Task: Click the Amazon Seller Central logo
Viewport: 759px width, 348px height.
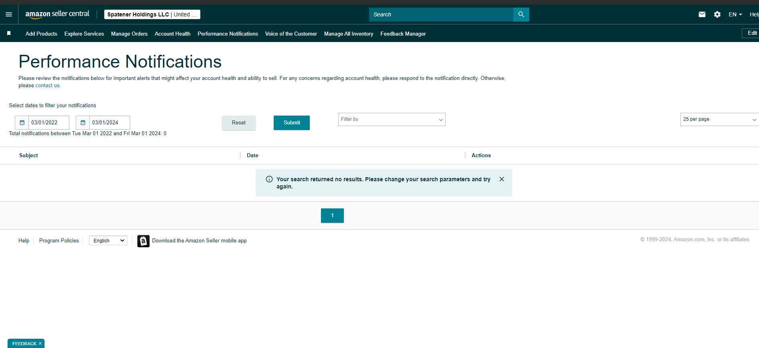Action: pos(57,14)
